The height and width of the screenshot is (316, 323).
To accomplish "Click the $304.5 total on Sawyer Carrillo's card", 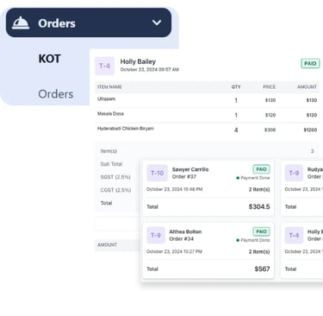I will point(259,206).
